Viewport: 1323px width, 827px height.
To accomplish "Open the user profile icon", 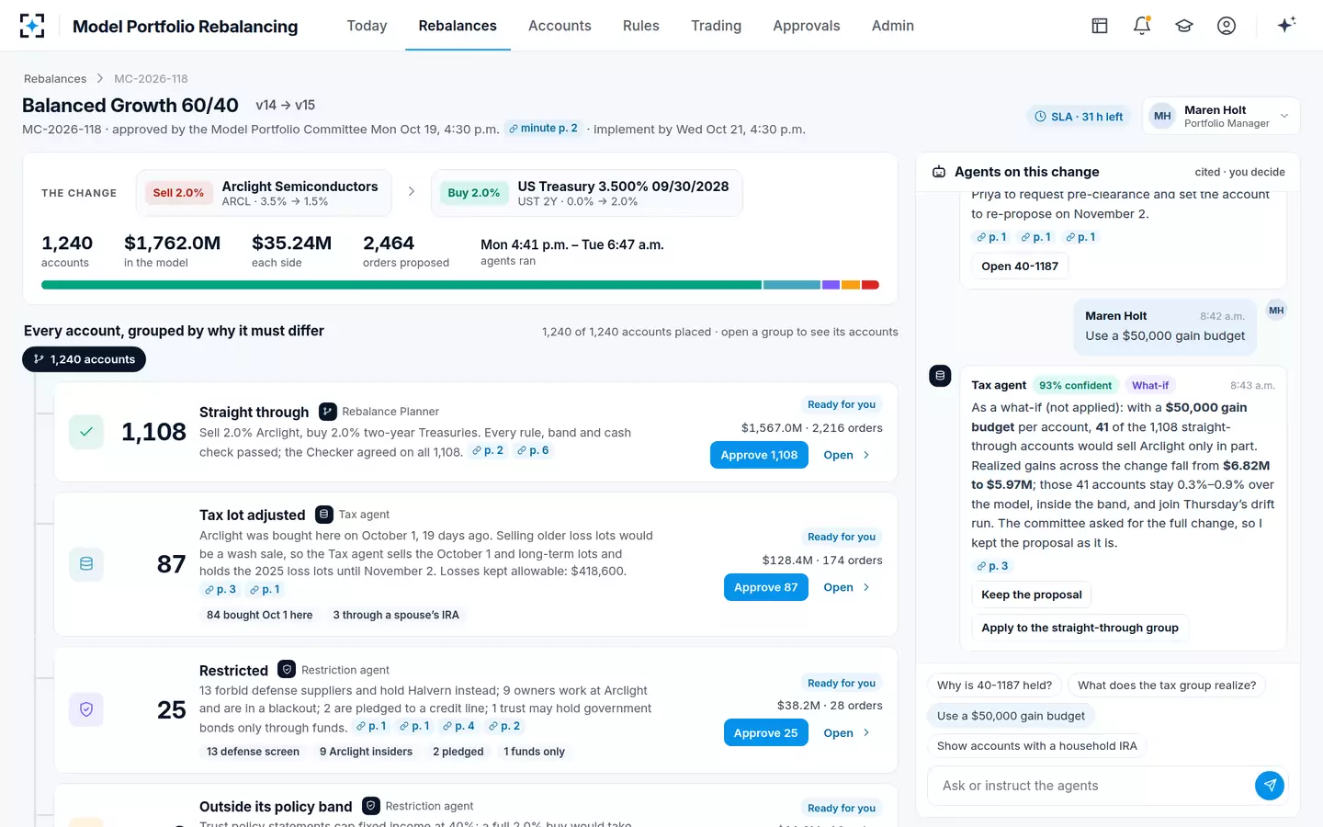I will [x=1227, y=26].
